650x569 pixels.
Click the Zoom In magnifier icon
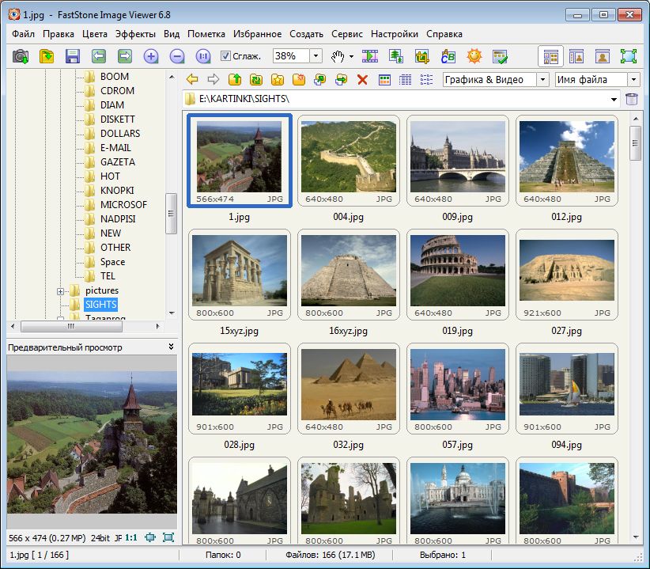tap(151, 56)
